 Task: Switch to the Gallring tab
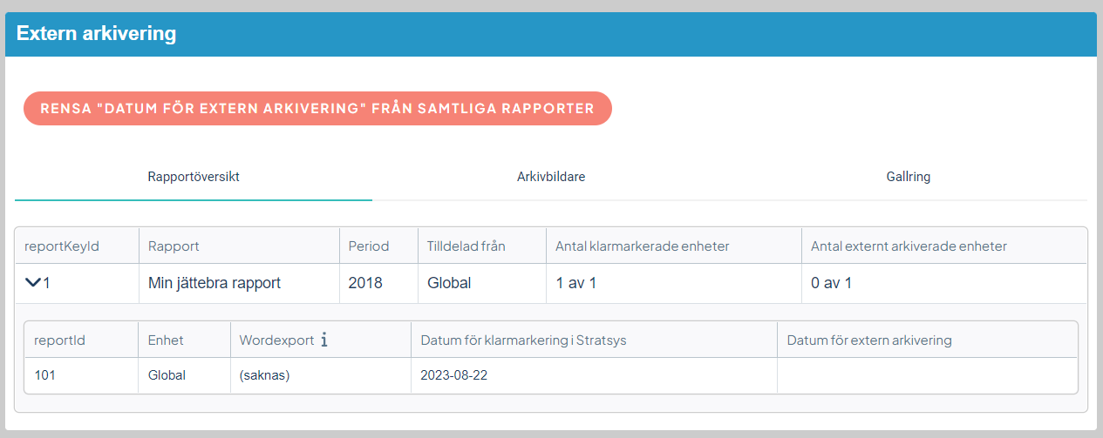coord(909,177)
